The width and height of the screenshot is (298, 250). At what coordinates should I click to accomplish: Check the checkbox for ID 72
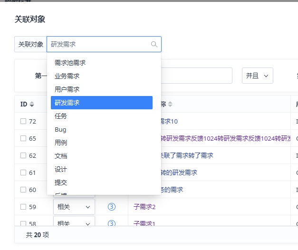point(23,121)
